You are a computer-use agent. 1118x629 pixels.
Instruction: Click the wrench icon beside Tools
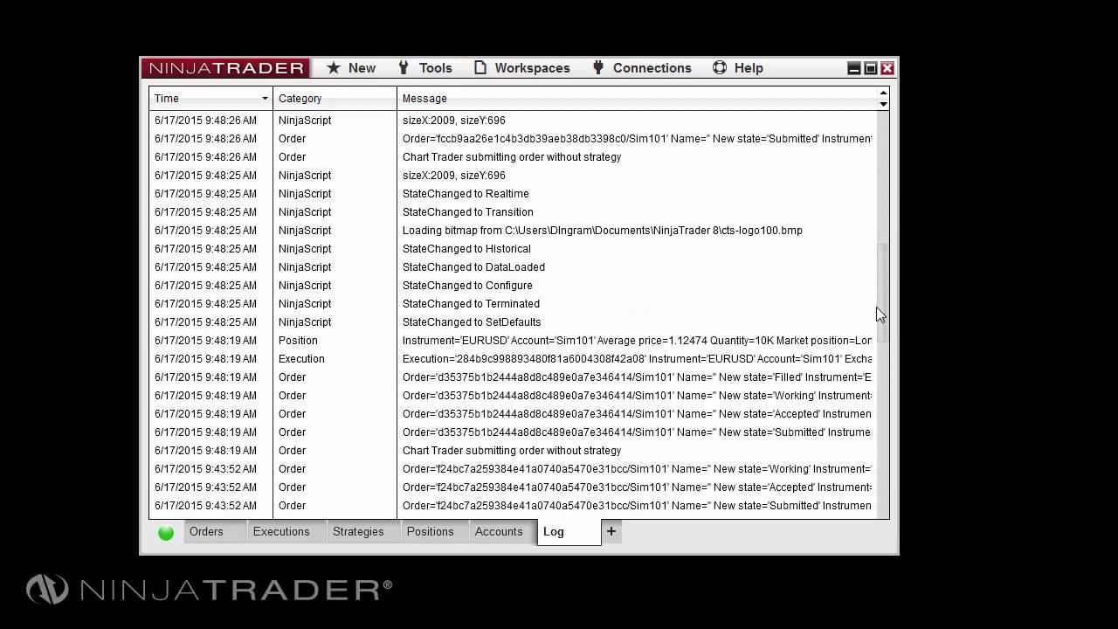[x=404, y=68]
